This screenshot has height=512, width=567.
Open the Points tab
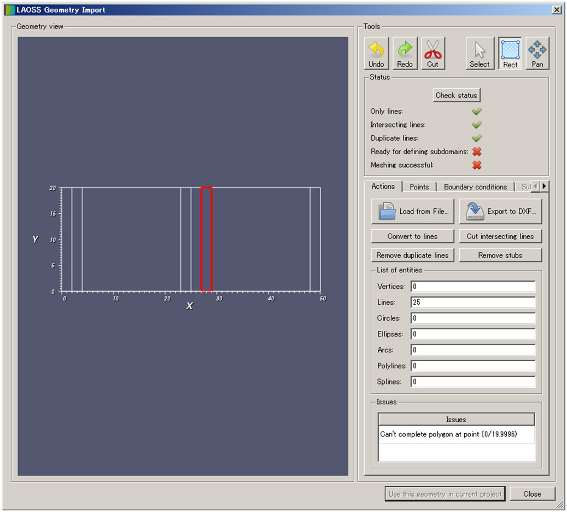[x=419, y=187]
